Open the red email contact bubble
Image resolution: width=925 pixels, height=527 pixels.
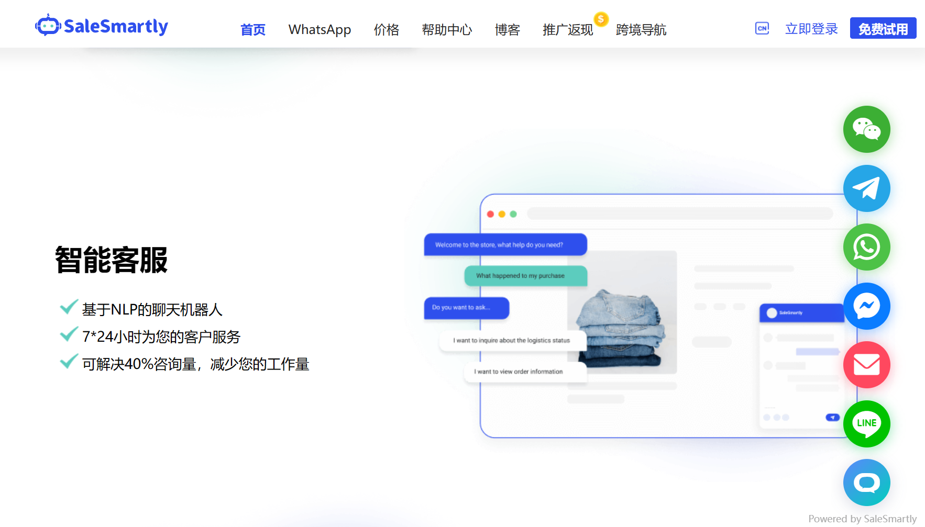[x=866, y=365]
